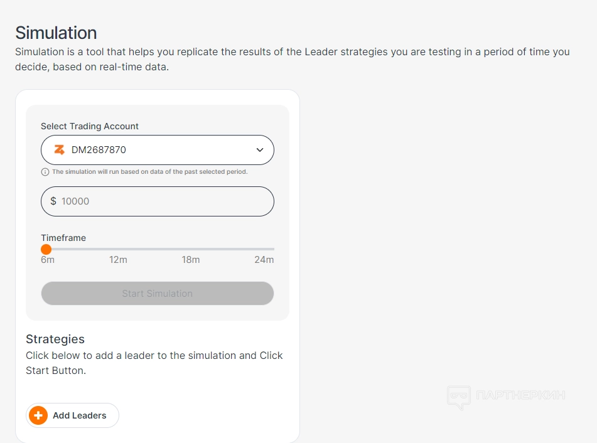Click the Add Leaders button label
Screen dimensions: 597x443
(80, 415)
